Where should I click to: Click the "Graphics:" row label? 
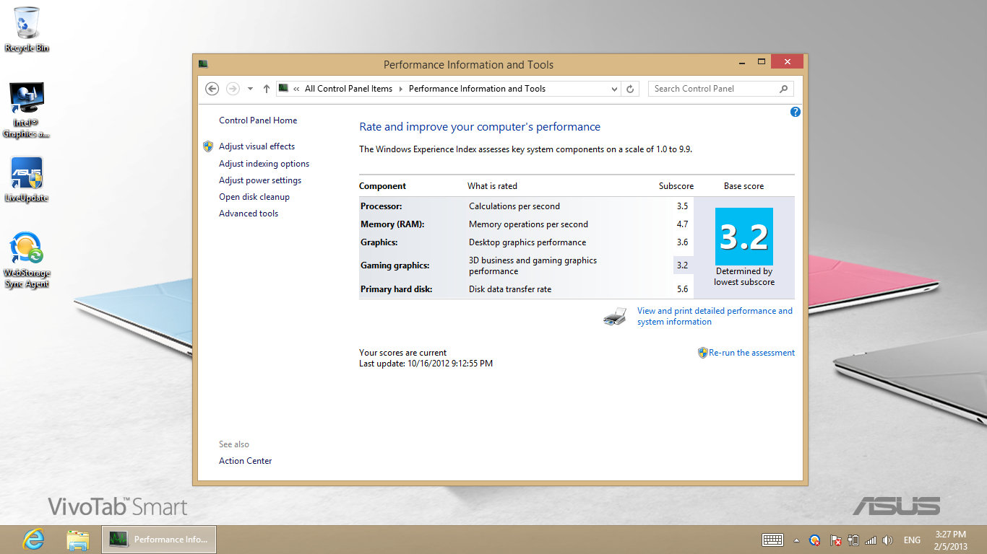(379, 242)
